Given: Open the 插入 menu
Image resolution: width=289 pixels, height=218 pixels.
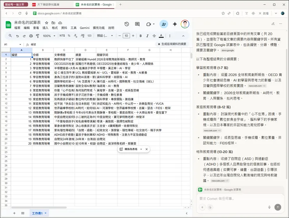Looking at the screenshot, I should [45, 28].
